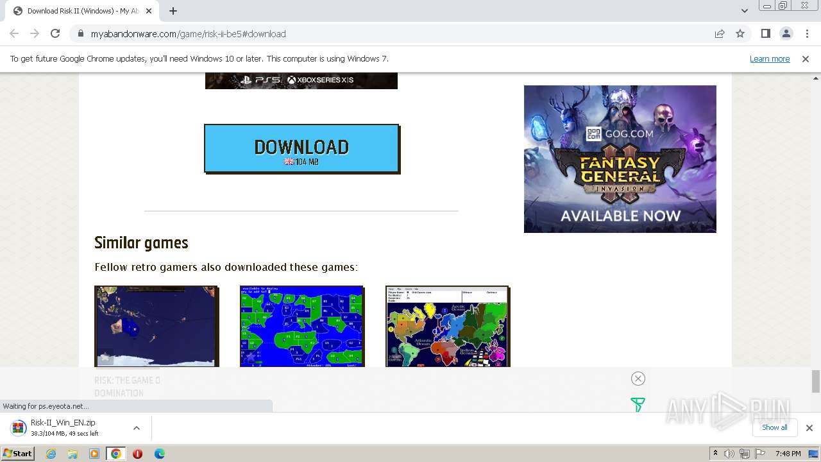This screenshot has height=462, width=821.
Task: Open the Action Center flag icon
Action: 759,454
